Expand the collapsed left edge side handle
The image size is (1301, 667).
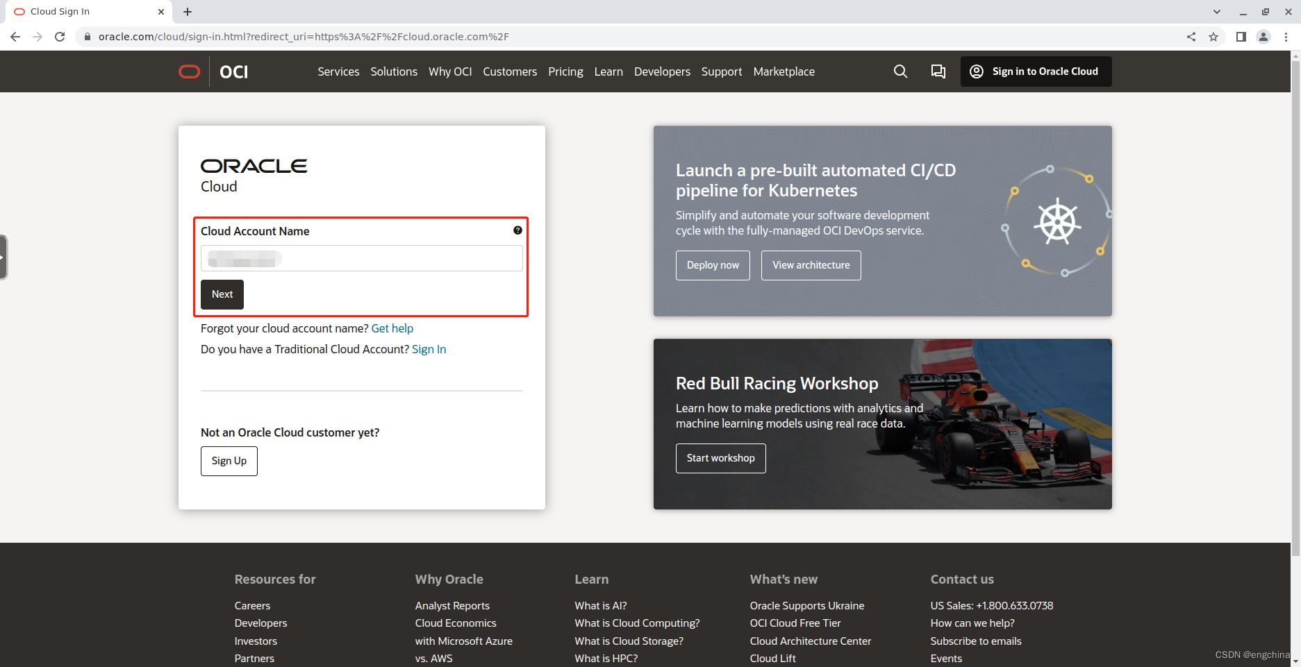(3, 257)
